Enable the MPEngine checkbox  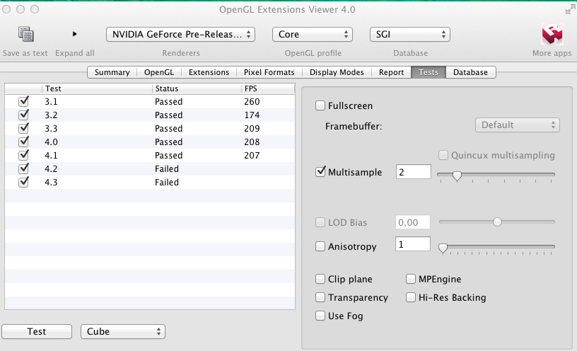(411, 279)
